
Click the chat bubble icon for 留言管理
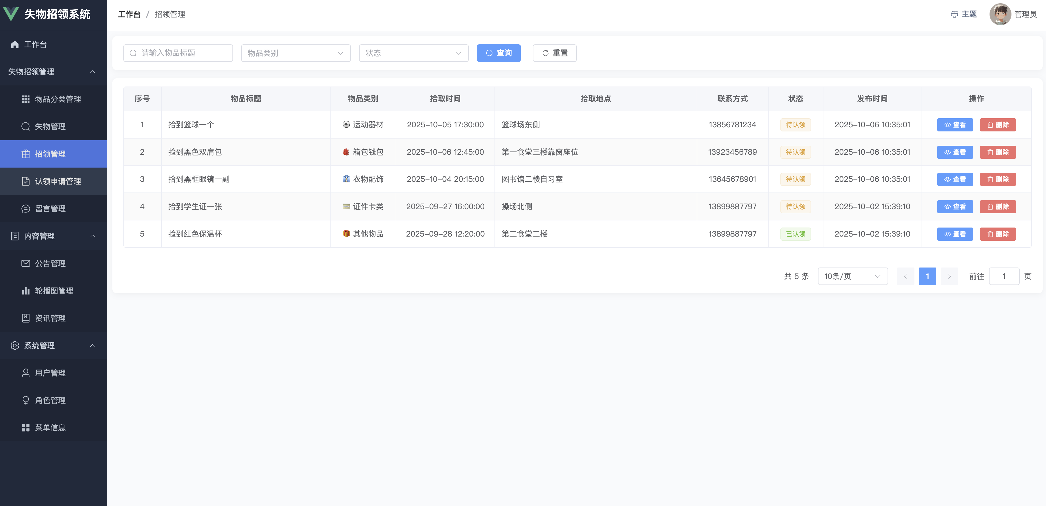25,209
